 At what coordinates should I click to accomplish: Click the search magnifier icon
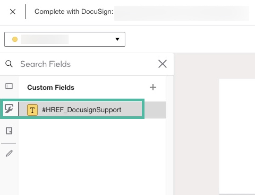click(x=9, y=64)
